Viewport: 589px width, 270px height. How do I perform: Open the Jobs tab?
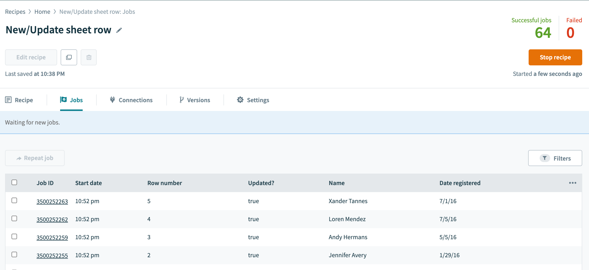click(71, 100)
